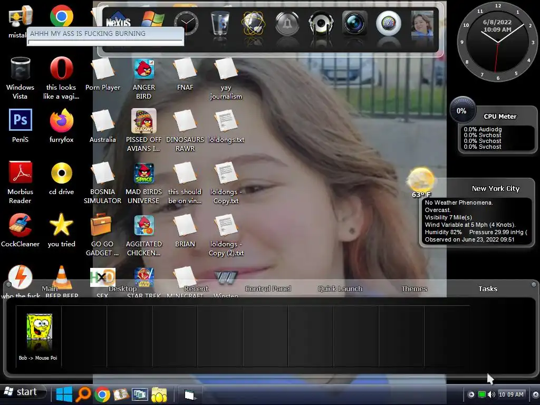This screenshot has height=405, width=540.
Task: Switch to the Recent shelf tab
Action: pyautogui.click(x=196, y=288)
